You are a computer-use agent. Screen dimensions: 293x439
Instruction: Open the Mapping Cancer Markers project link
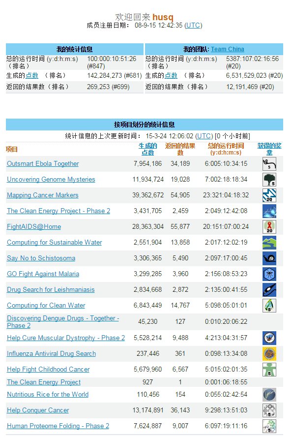[42, 195]
